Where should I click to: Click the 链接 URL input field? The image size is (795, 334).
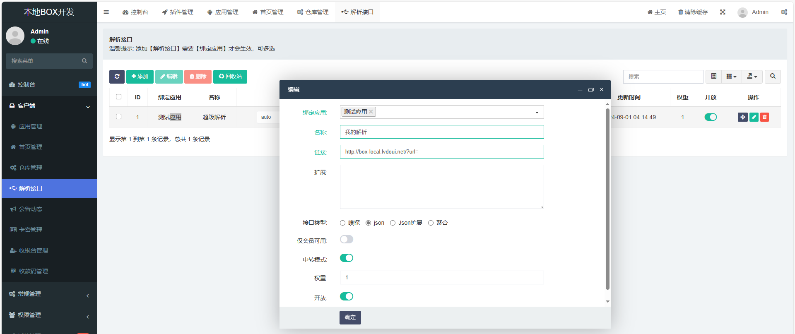[442, 152]
